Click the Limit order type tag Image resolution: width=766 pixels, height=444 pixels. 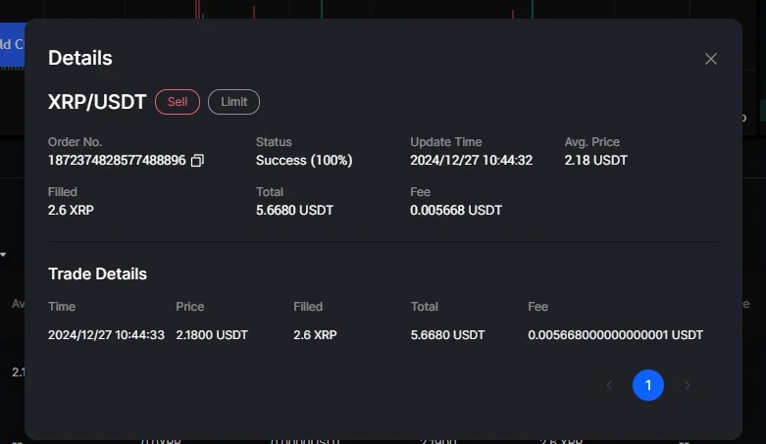click(x=233, y=102)
